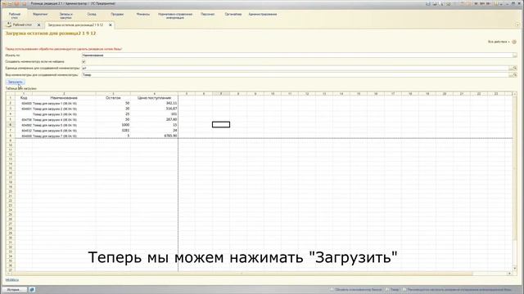Click the scroll-down arrow of the spreadsheet

click(515, 269)
